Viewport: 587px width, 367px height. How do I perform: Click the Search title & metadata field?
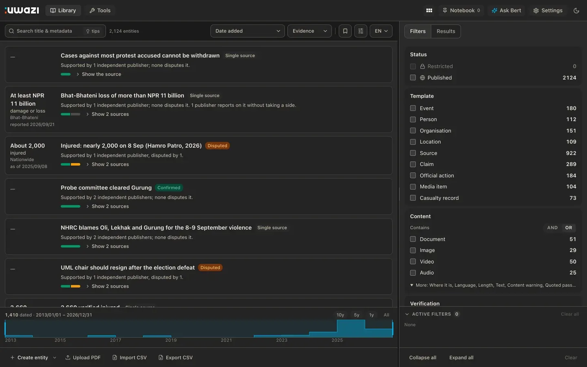click(44, 31)
